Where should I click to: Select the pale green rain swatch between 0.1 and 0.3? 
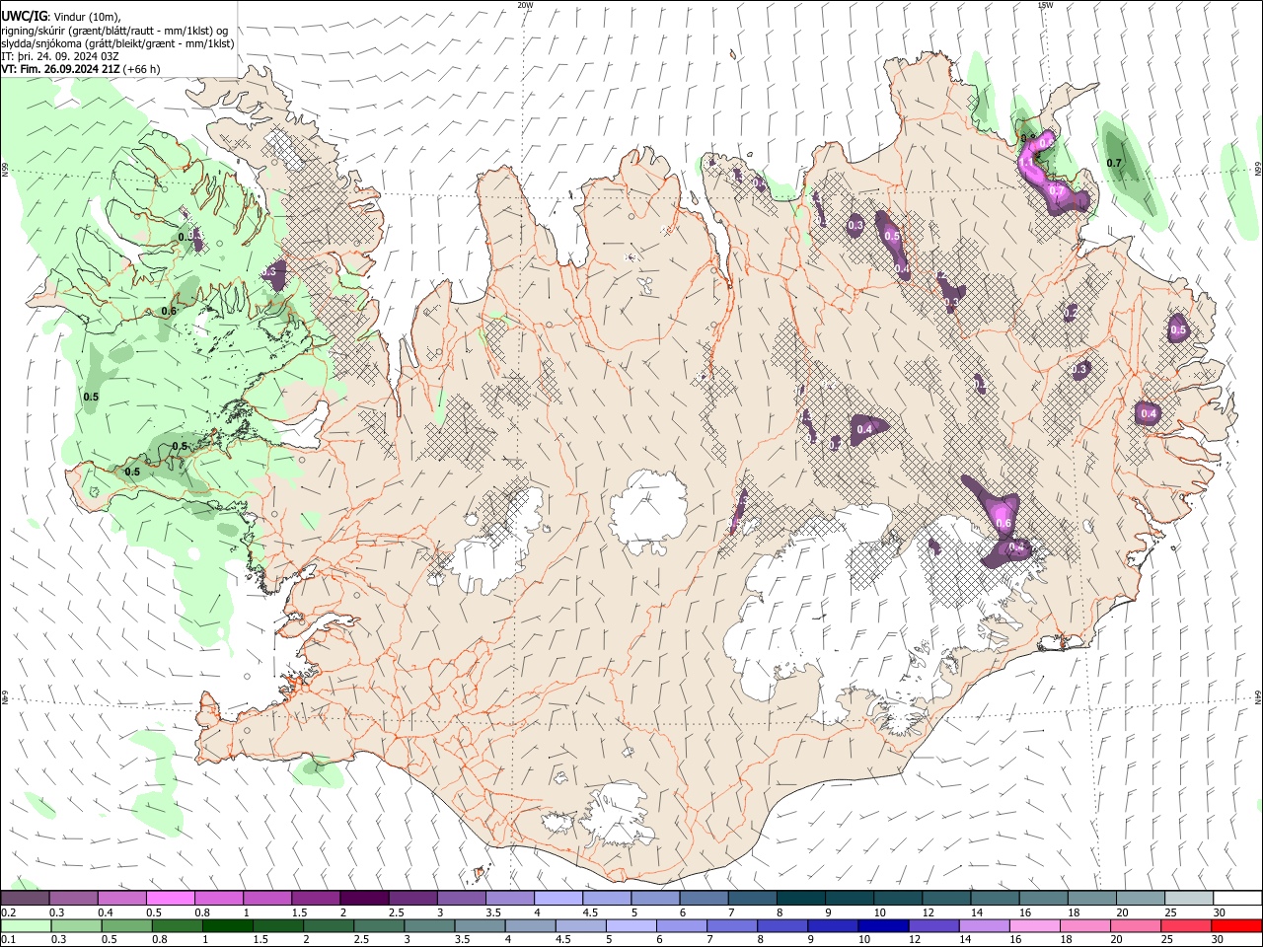click(25, 925)
